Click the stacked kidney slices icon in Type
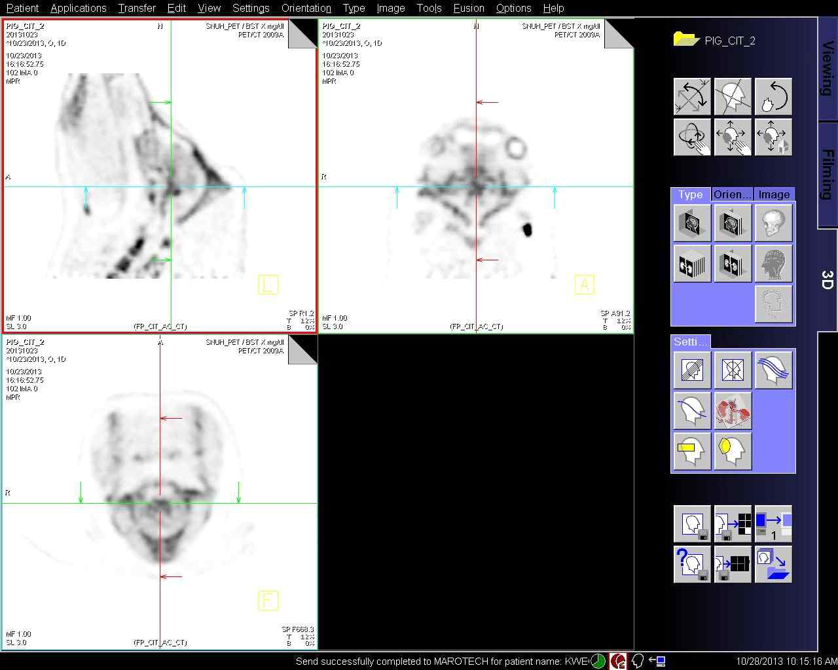 pos(692,264)
